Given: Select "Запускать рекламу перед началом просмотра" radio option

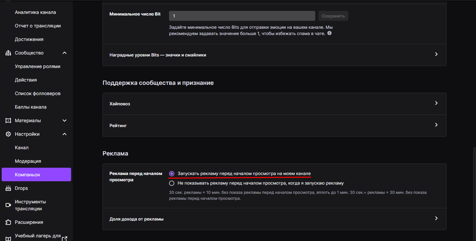Looking at the screenshot, I should (172, 173).
